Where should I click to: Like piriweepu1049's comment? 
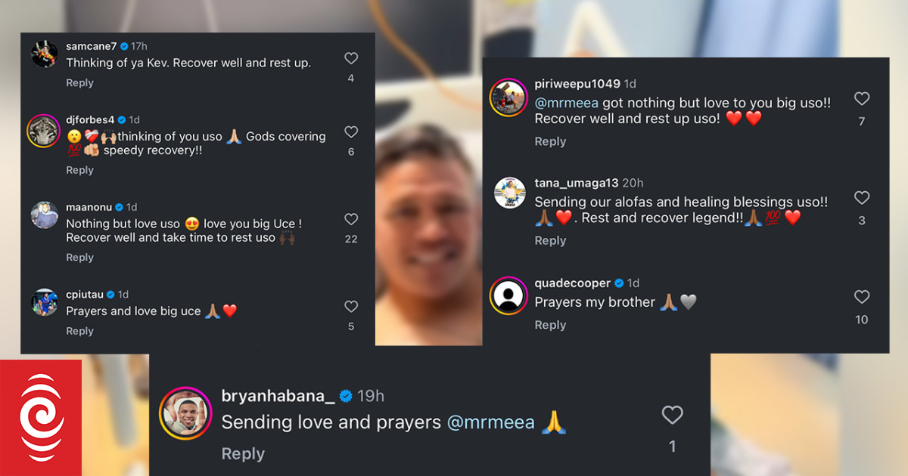pyautogui.click(x=862, y=99)
